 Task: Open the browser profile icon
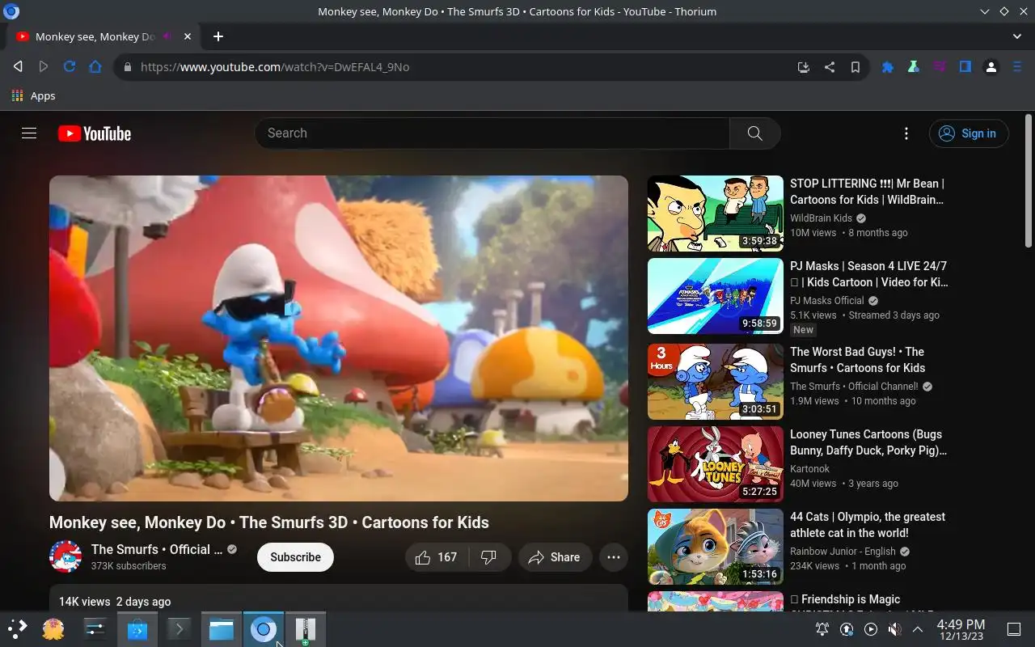click(991, 67)
